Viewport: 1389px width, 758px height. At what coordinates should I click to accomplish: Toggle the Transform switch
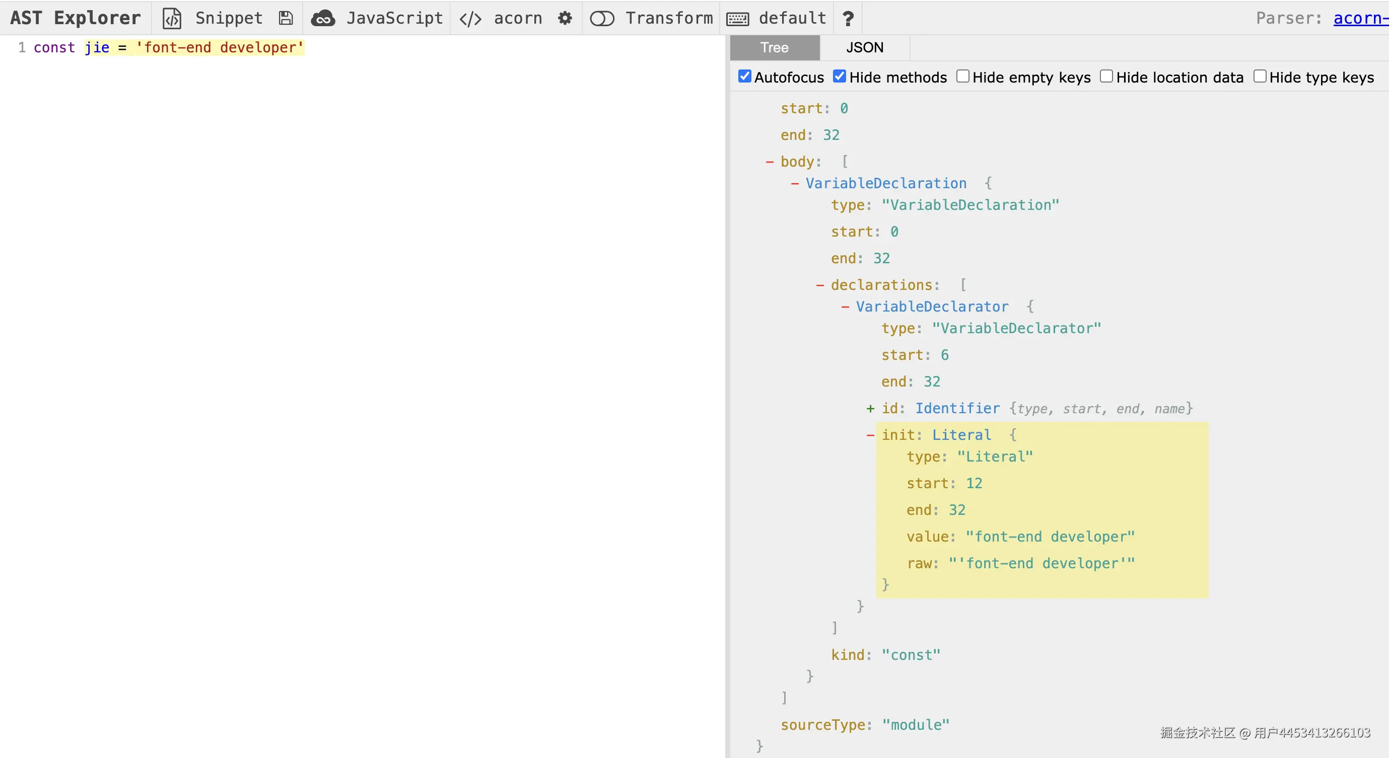pyautogui.click(x=602, y=19)
